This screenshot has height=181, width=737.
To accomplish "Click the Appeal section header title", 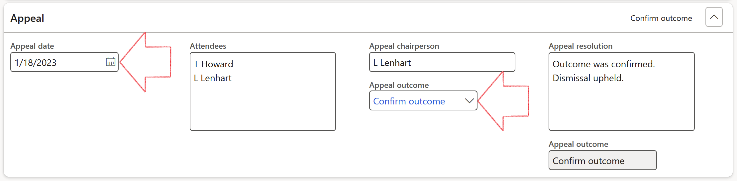I will coord(27,18).
